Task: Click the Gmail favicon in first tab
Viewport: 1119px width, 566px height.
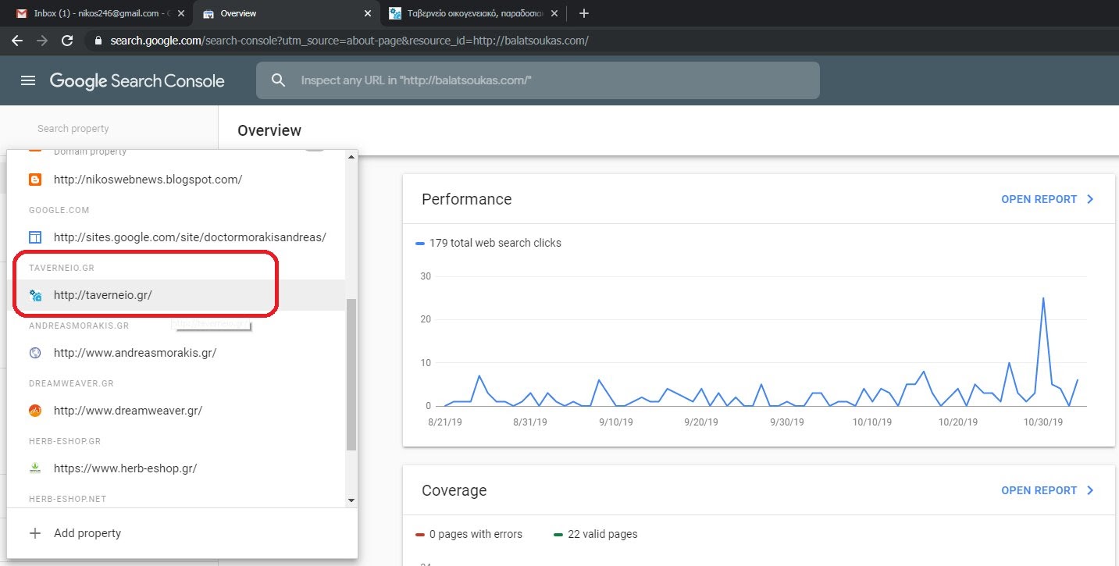Action: point(21,13)
